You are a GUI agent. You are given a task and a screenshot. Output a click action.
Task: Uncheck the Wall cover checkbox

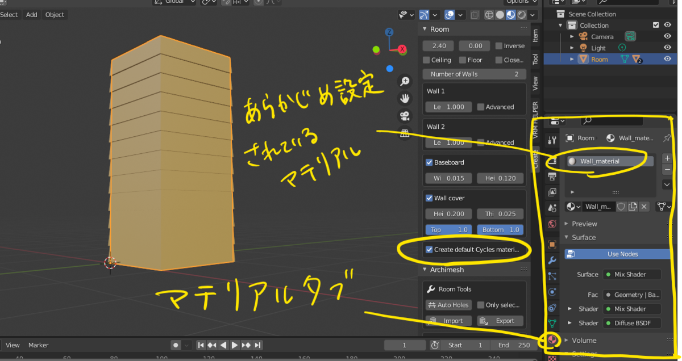coord(429,198)
